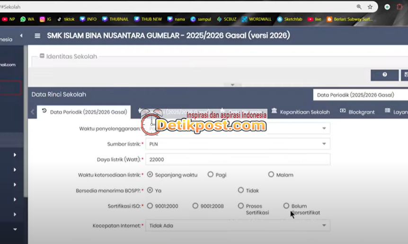Open the WA WhatsApp bookmark
408x244 pixels.
(x=27, y=19)
